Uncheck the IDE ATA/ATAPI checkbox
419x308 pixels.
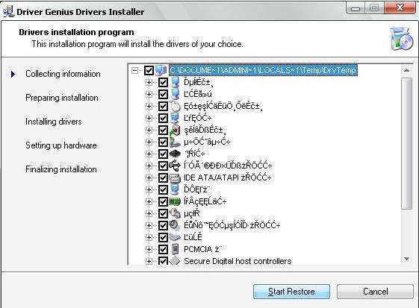[163, 177]
